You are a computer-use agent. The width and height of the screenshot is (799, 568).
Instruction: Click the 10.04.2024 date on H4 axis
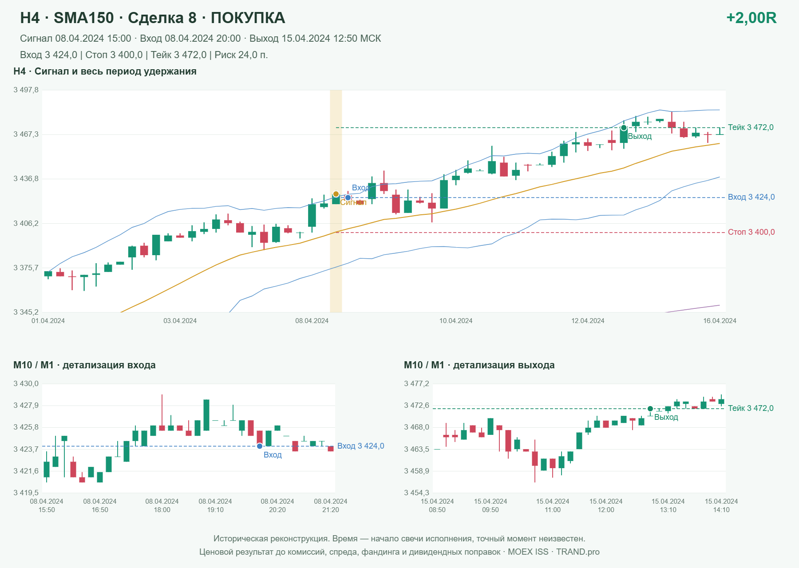(455, 321)
